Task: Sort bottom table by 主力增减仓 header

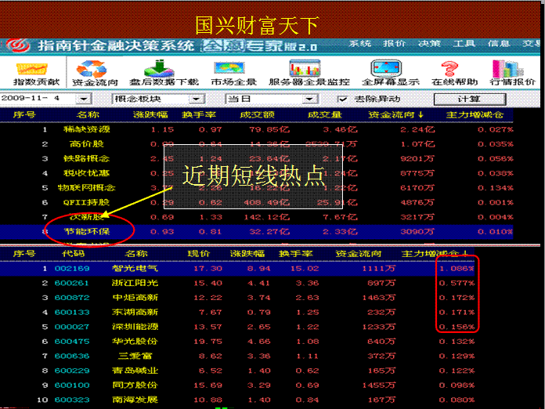Action: coord(435,254)
